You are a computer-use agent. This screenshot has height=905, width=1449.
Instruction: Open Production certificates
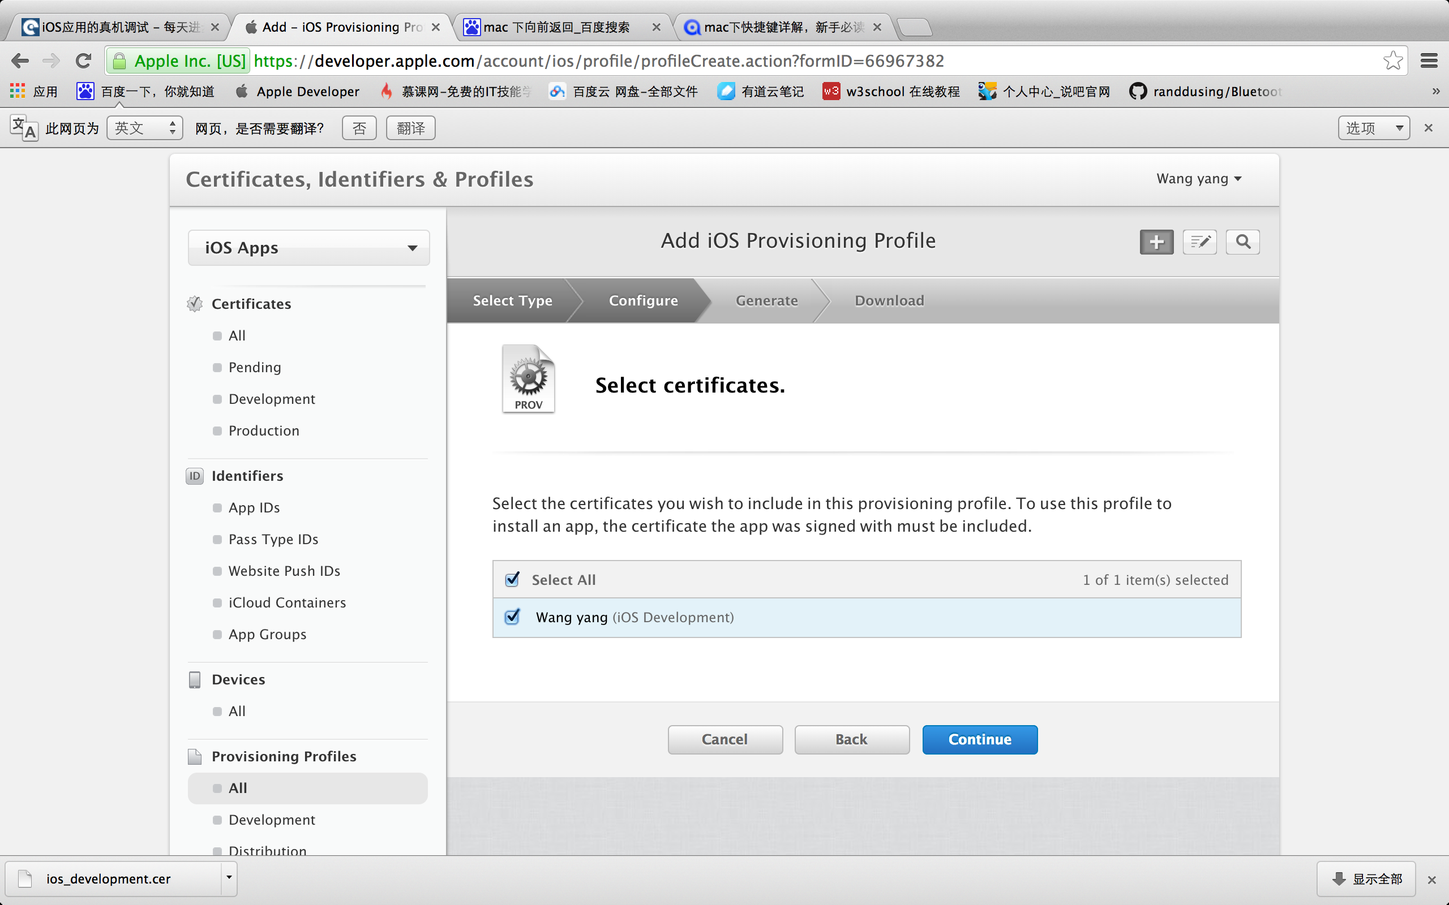(x=263, y=430)
